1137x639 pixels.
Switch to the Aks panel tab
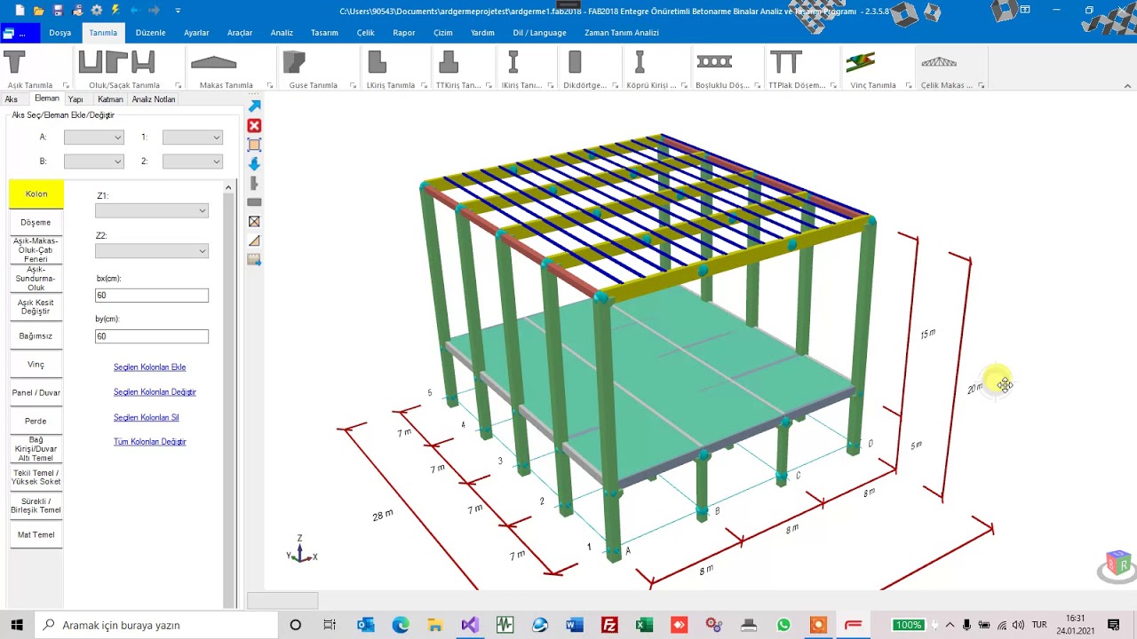pyautogui.click(x=12, y=99)
